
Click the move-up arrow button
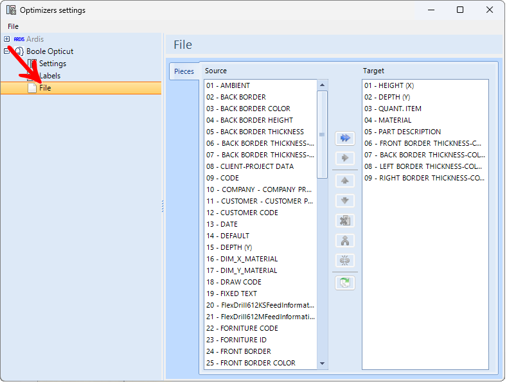(345, 180)
